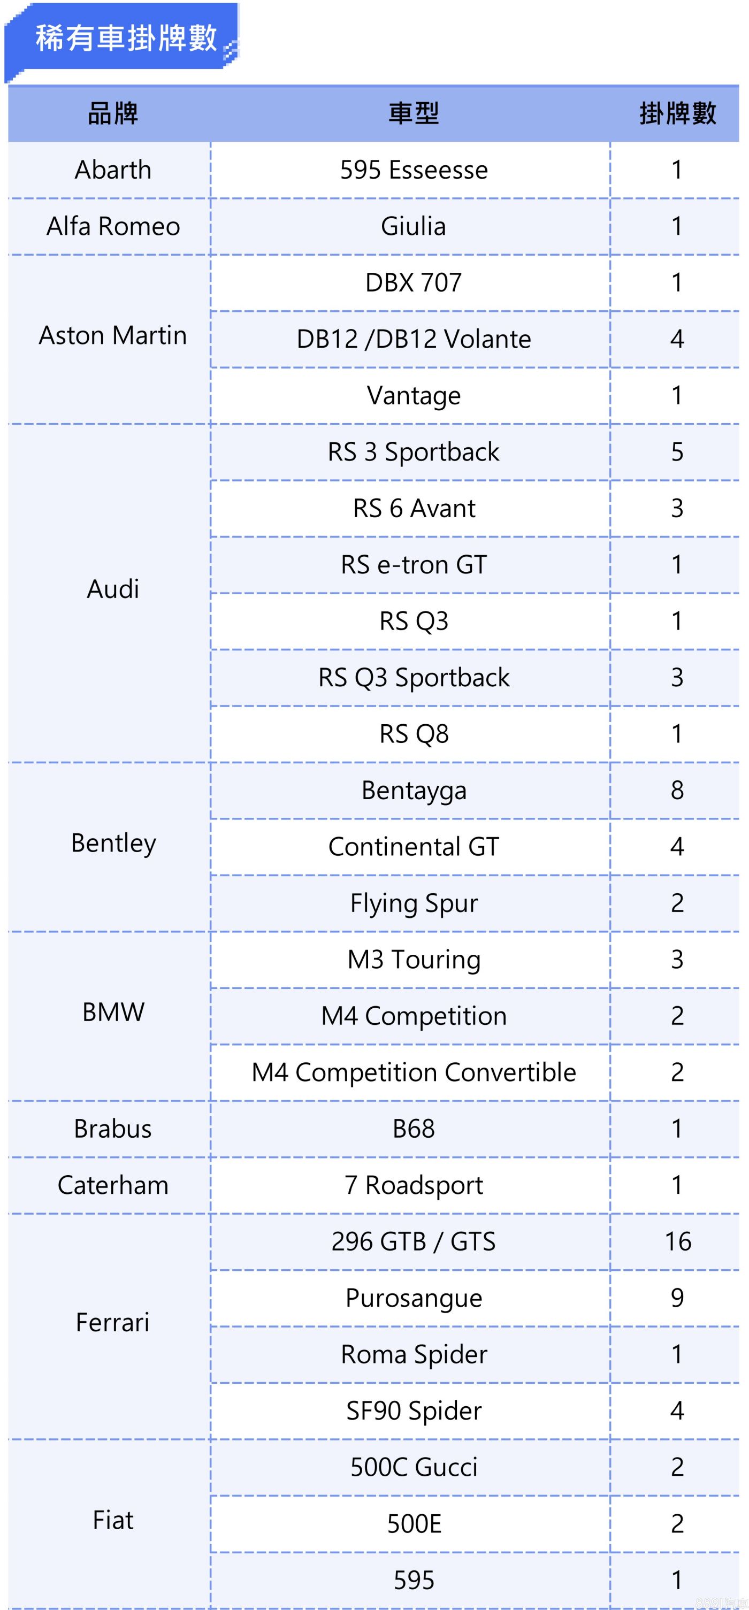Screen dimensions: 749x1610
Task: Click the Brabus brand cell
Action: (113, 1129)
